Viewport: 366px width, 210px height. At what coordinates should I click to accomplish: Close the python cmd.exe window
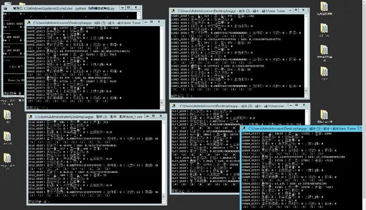tap(136, 8)
